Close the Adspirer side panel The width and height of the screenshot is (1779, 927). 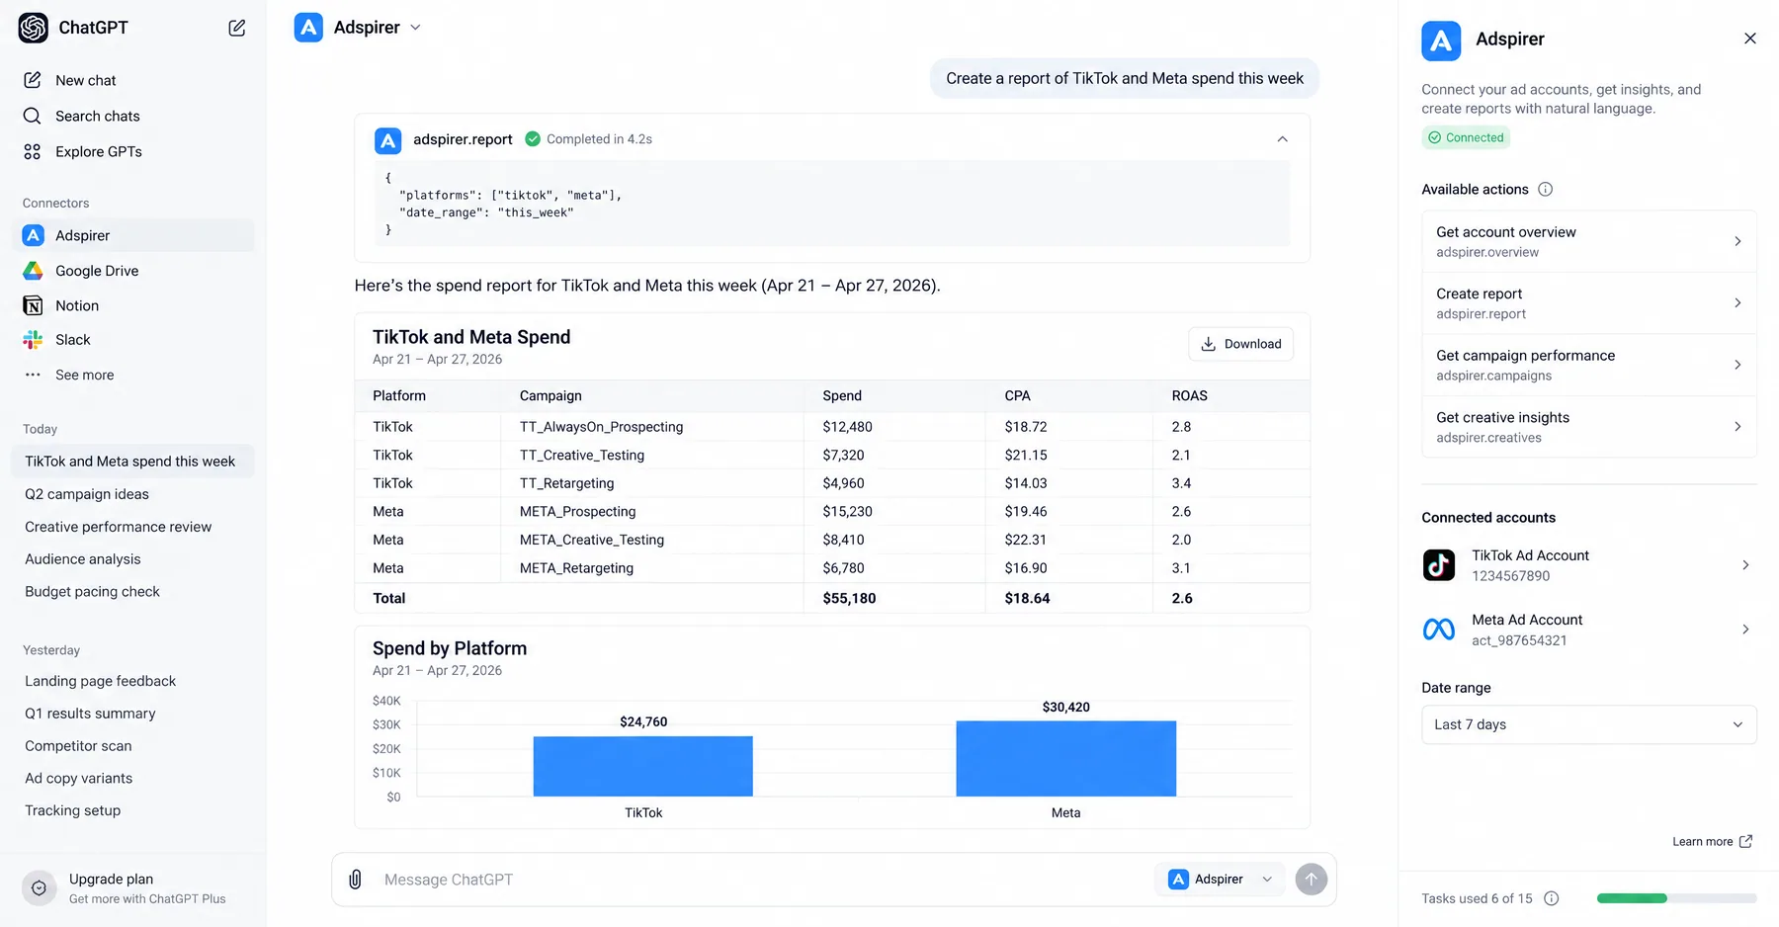pyautogui.click(x=1750, y=39)
